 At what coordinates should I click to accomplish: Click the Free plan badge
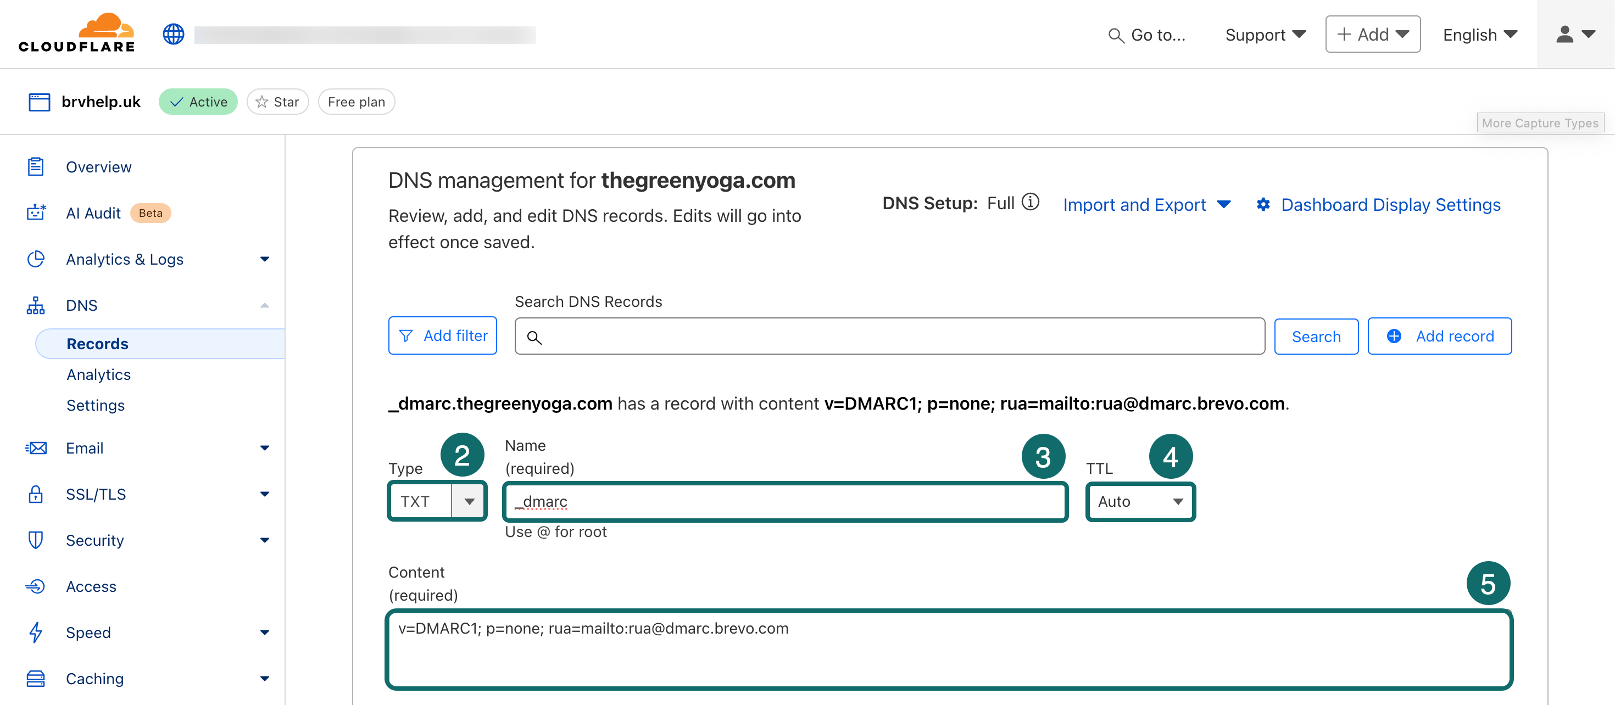[x=356, y=102]
